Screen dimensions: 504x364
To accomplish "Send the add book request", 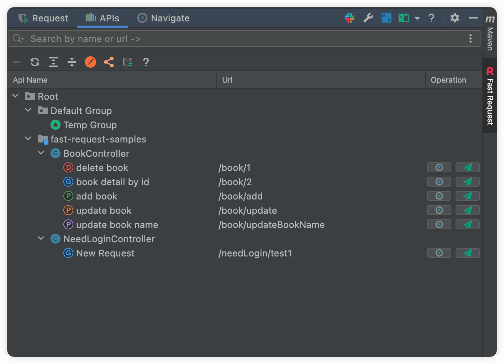I will [468, 196].
